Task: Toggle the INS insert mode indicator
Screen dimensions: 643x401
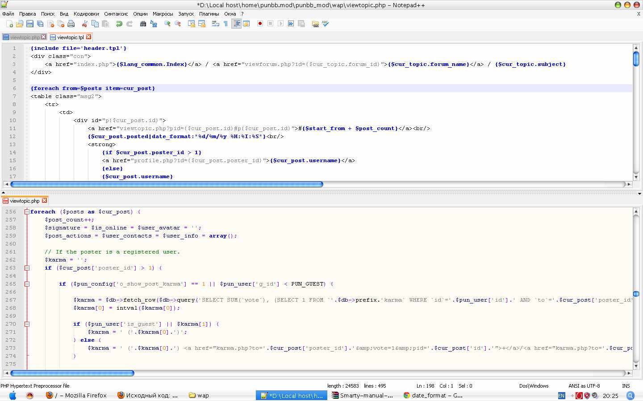Action: coord(626,386)
